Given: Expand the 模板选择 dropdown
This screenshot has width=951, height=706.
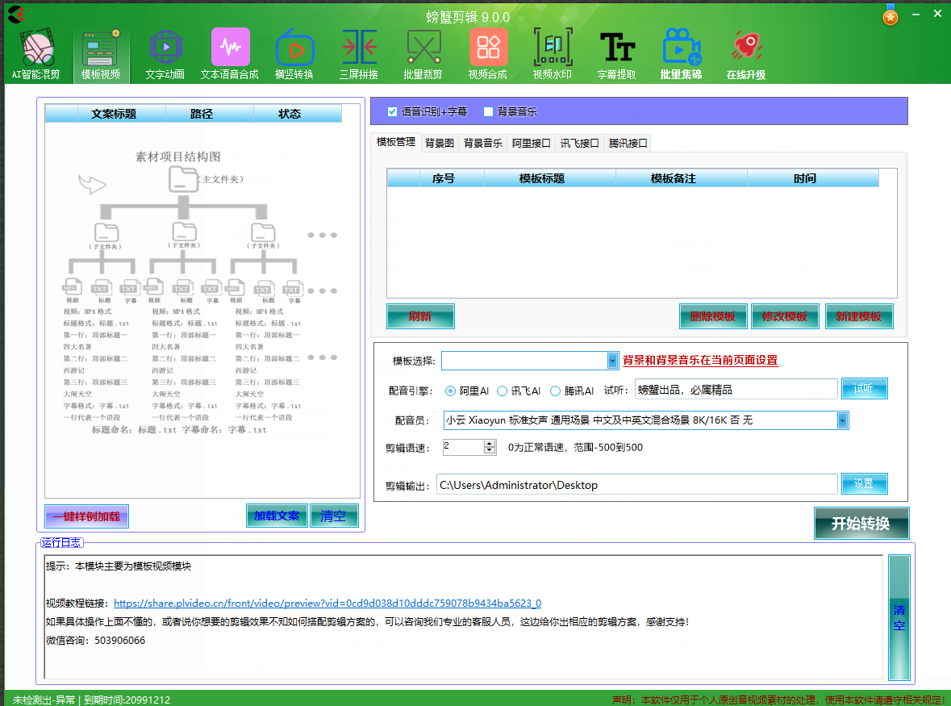Looking at the screenshot, I should tap(612, 361).
